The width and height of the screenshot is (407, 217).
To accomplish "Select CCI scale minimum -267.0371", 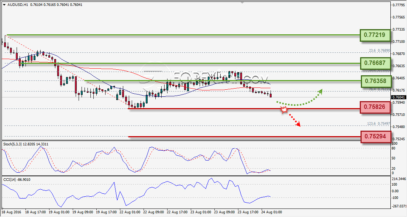I will [x=399, y=206].
